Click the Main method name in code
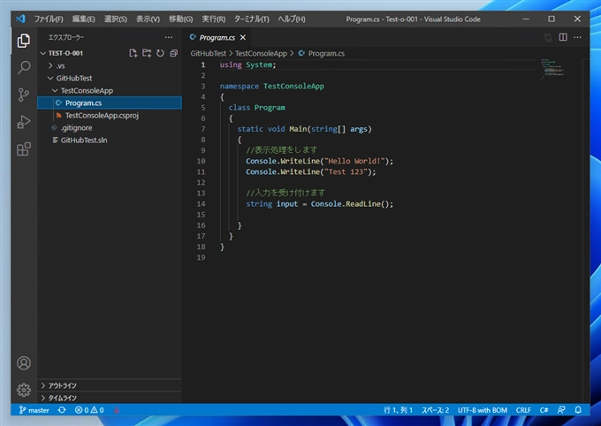The image size is (601, 426). [x=298, y=129]
